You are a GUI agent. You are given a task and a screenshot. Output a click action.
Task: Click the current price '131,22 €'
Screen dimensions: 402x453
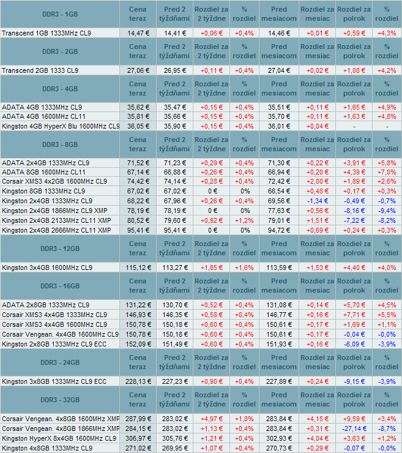point(138,305)
